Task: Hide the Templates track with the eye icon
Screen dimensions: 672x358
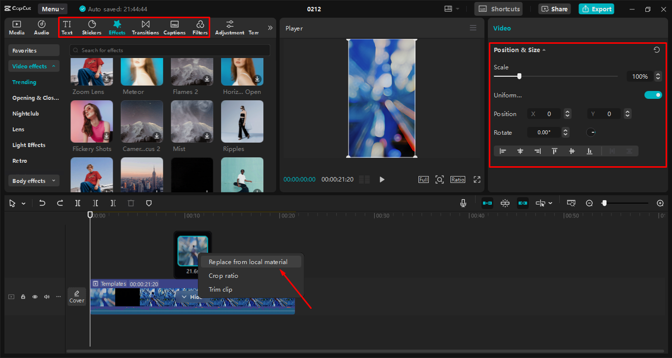Action: click(x=34, y=297)
